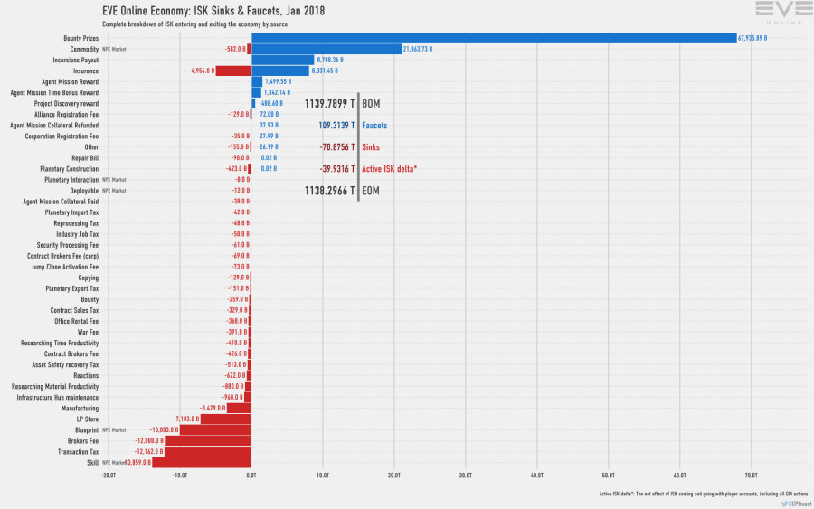The height and width of the screenshot is (509, 814).
Task: Select the 'Planetary Import Tax' label
Action: coord(71,212)
